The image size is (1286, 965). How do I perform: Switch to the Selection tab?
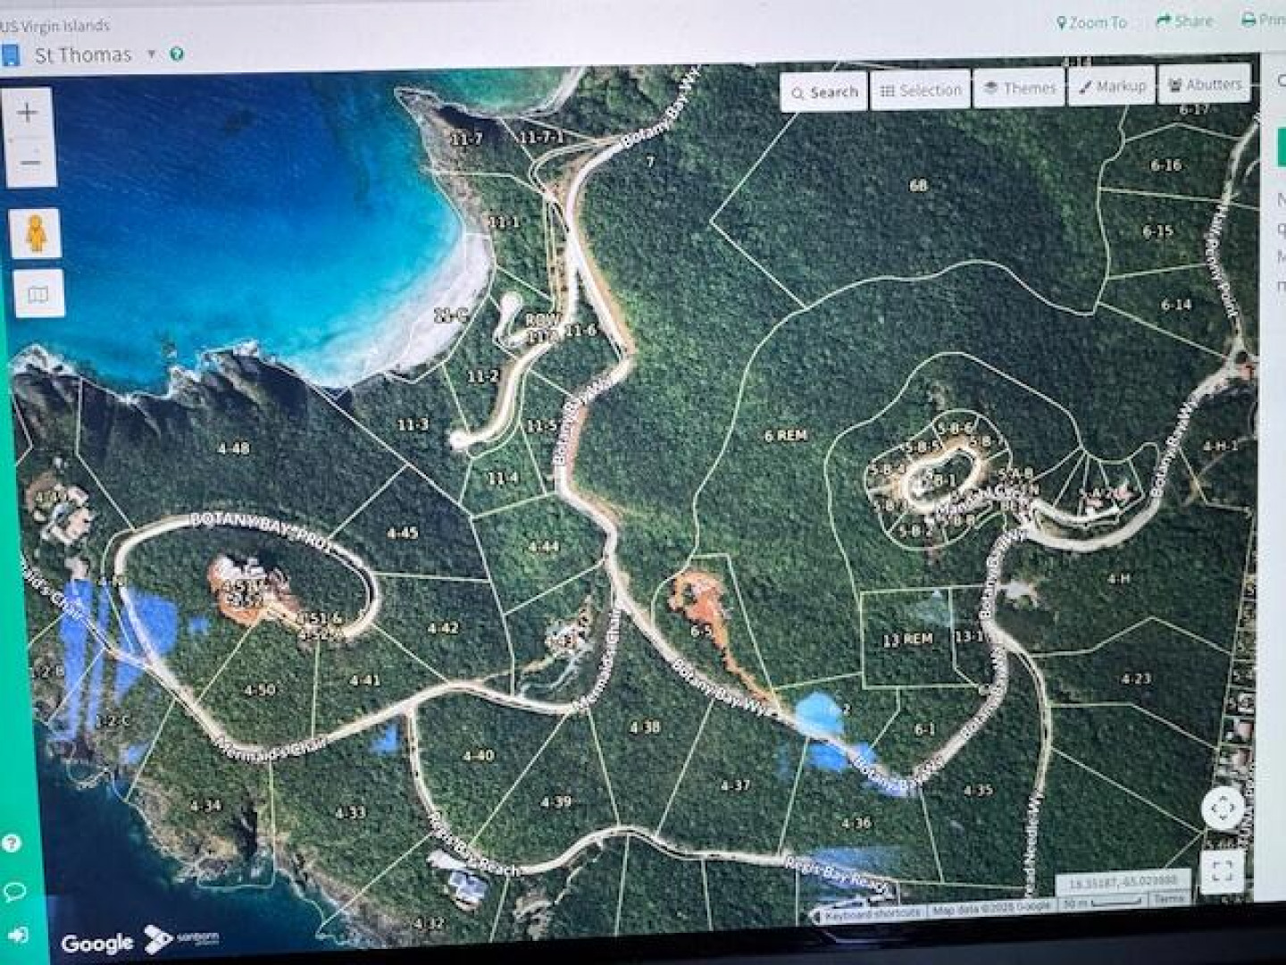(x=921, y=90)
